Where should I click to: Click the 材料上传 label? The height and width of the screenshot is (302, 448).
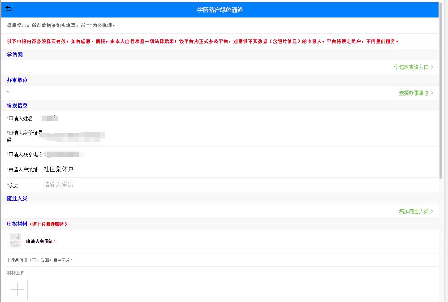click(16, 273)
